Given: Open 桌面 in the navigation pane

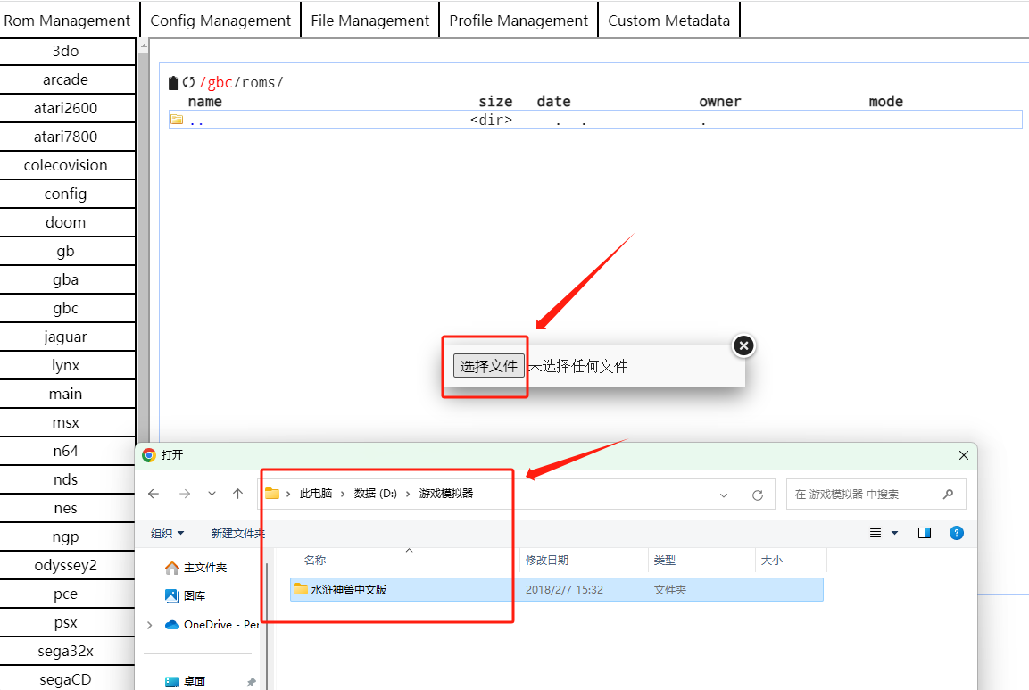Looking at the screenshot, I should pyautogui.click(x=185, y=681).
